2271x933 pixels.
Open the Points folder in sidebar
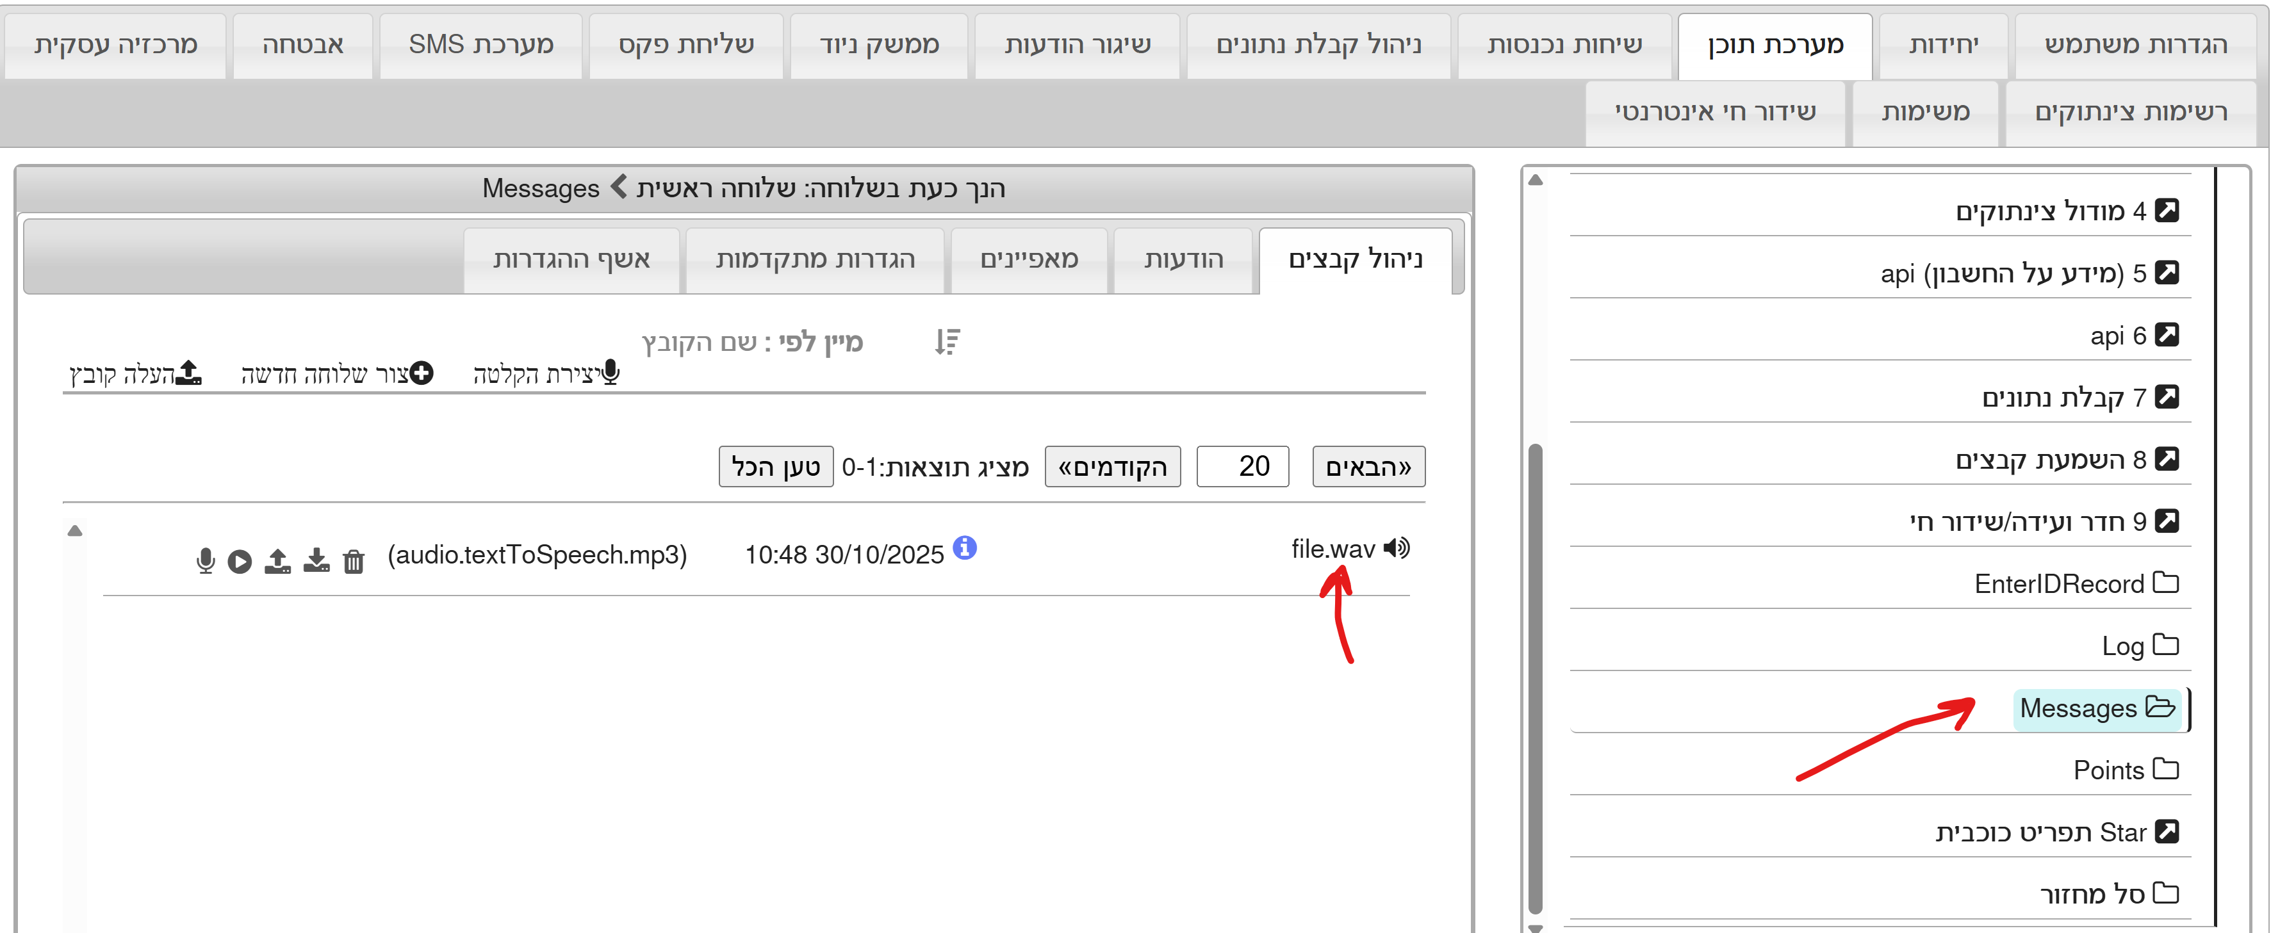point(2125,769)
